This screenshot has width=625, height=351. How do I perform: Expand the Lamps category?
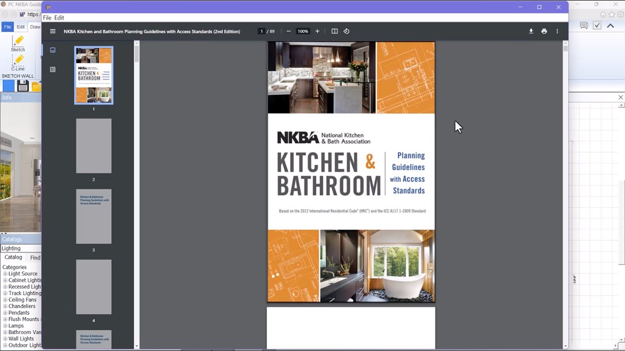pos(5,326)
